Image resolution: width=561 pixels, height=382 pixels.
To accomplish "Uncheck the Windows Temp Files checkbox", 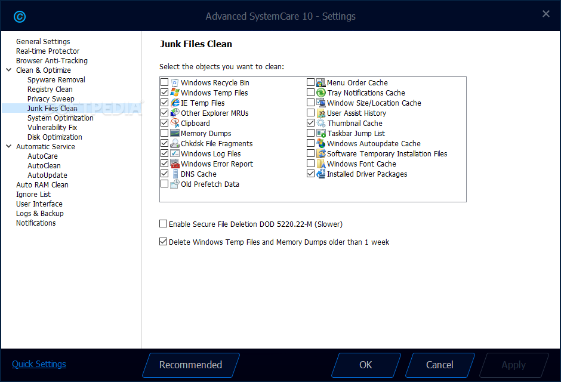I will pyautogui.click(x=164, y=93).
